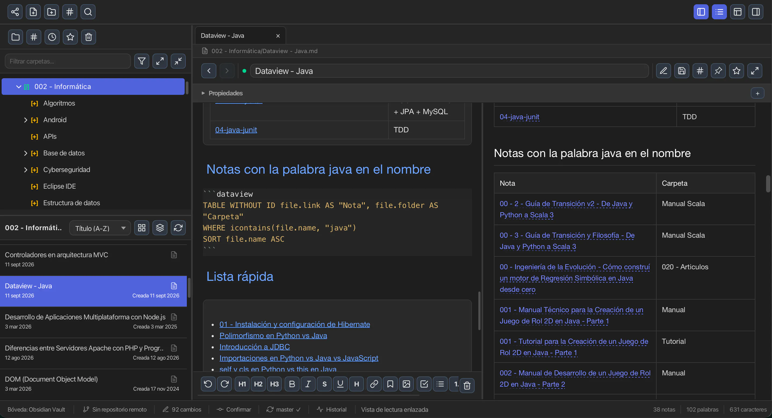Click the folder filter funnel icon
The image size is (772, 418).
pos(142,61)
